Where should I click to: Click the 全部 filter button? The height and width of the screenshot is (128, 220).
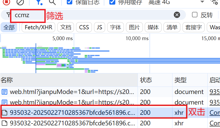pyautogui.click(x=9, y=27)
